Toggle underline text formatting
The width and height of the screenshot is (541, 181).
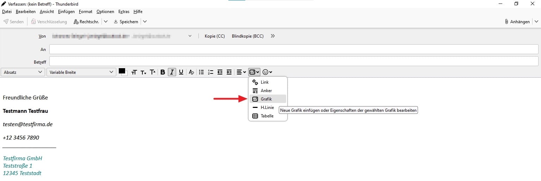181,72
